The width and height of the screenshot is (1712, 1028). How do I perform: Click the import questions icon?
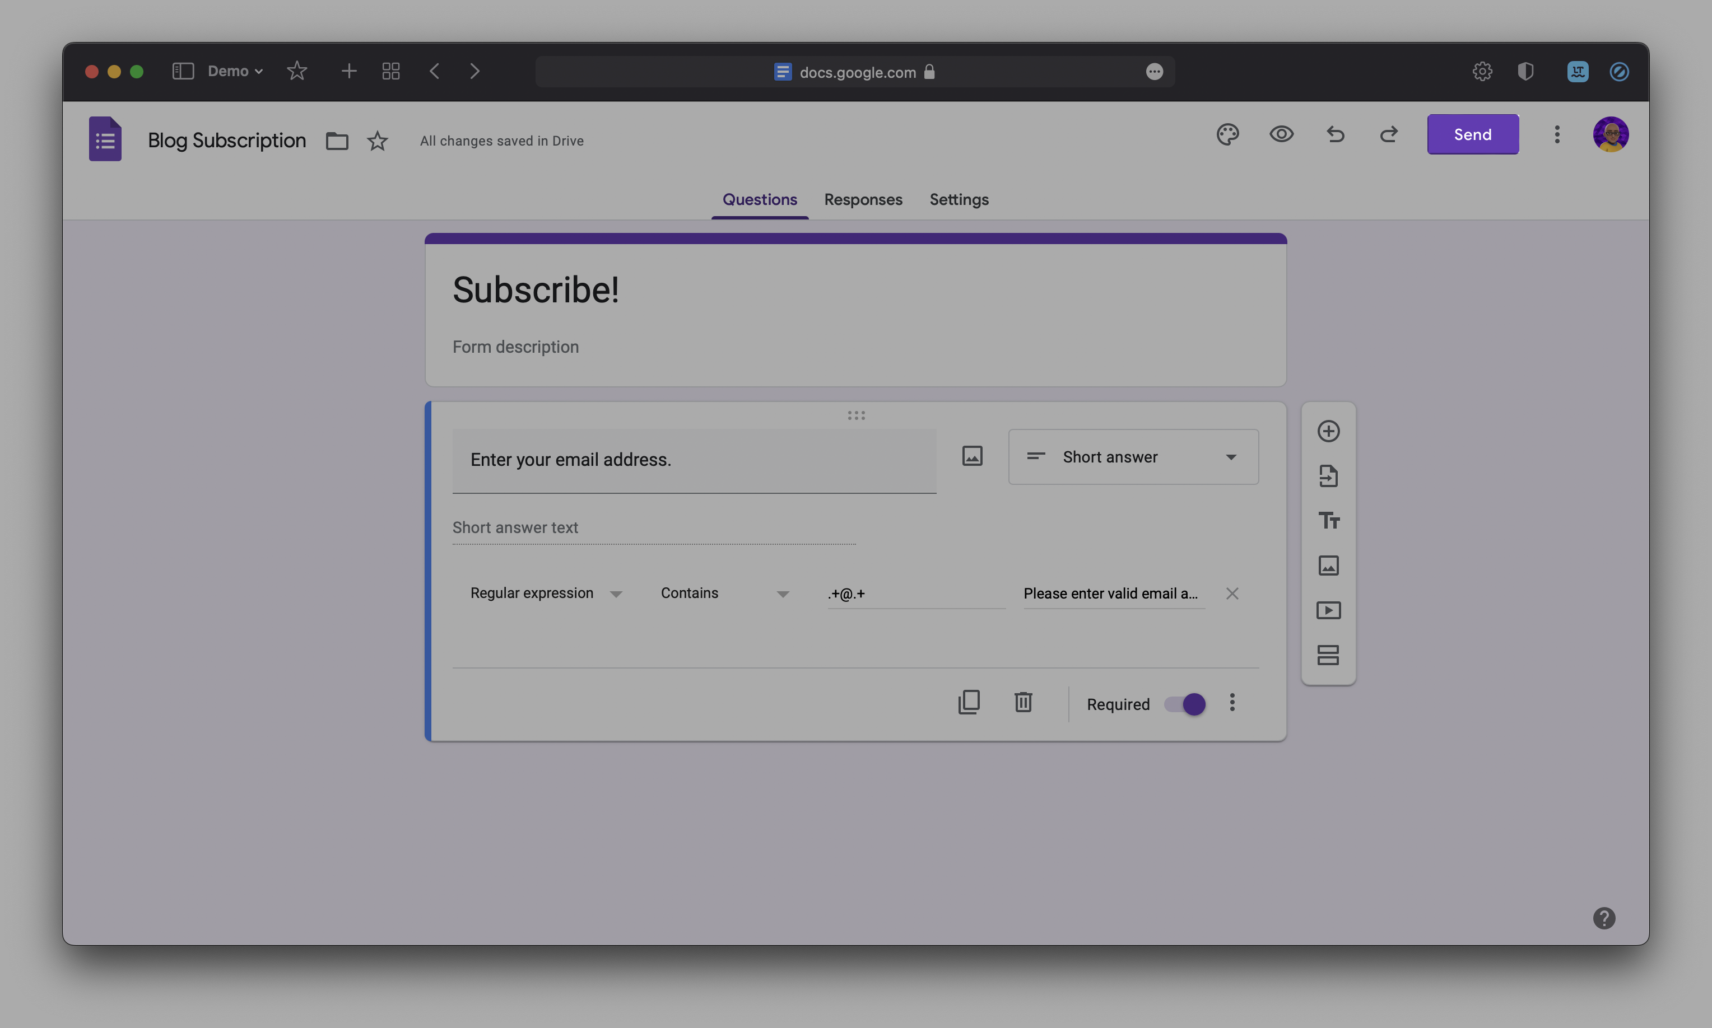1328,476
